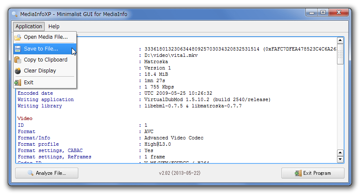Screen dimensions: 361x195
Task: Select Clear Display menu entry
Action: pyautogui.click(x=45, y=71)
